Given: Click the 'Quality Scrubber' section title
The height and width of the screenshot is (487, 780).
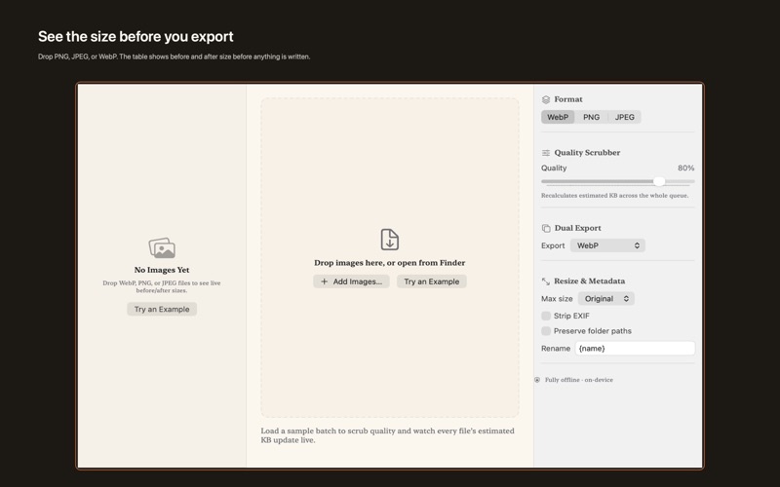Looking at the screenshot, I should pyautogui.click(x=587, y=153).
